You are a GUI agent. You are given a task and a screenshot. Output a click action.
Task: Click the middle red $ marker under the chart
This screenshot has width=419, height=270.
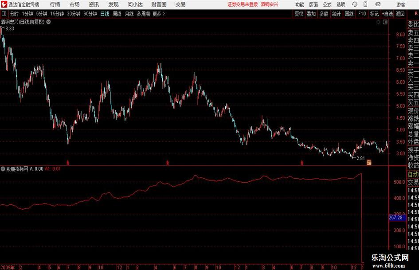[x=168, y=162]
